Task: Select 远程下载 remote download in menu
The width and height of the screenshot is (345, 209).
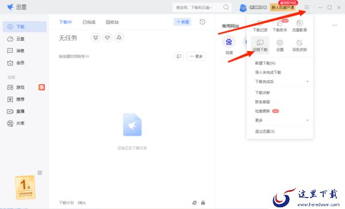Action: click(260, 45)
